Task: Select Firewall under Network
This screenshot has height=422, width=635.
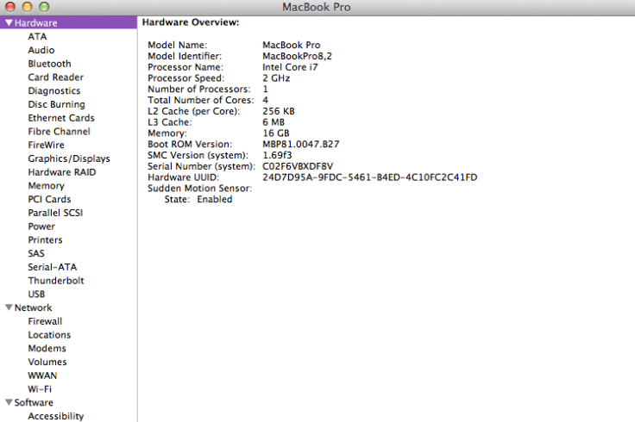Action: tap(45, 321)
